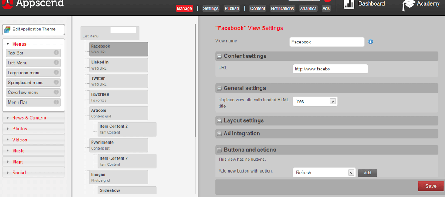
Task: Select Large icon menu type
Action: [33, 73]
